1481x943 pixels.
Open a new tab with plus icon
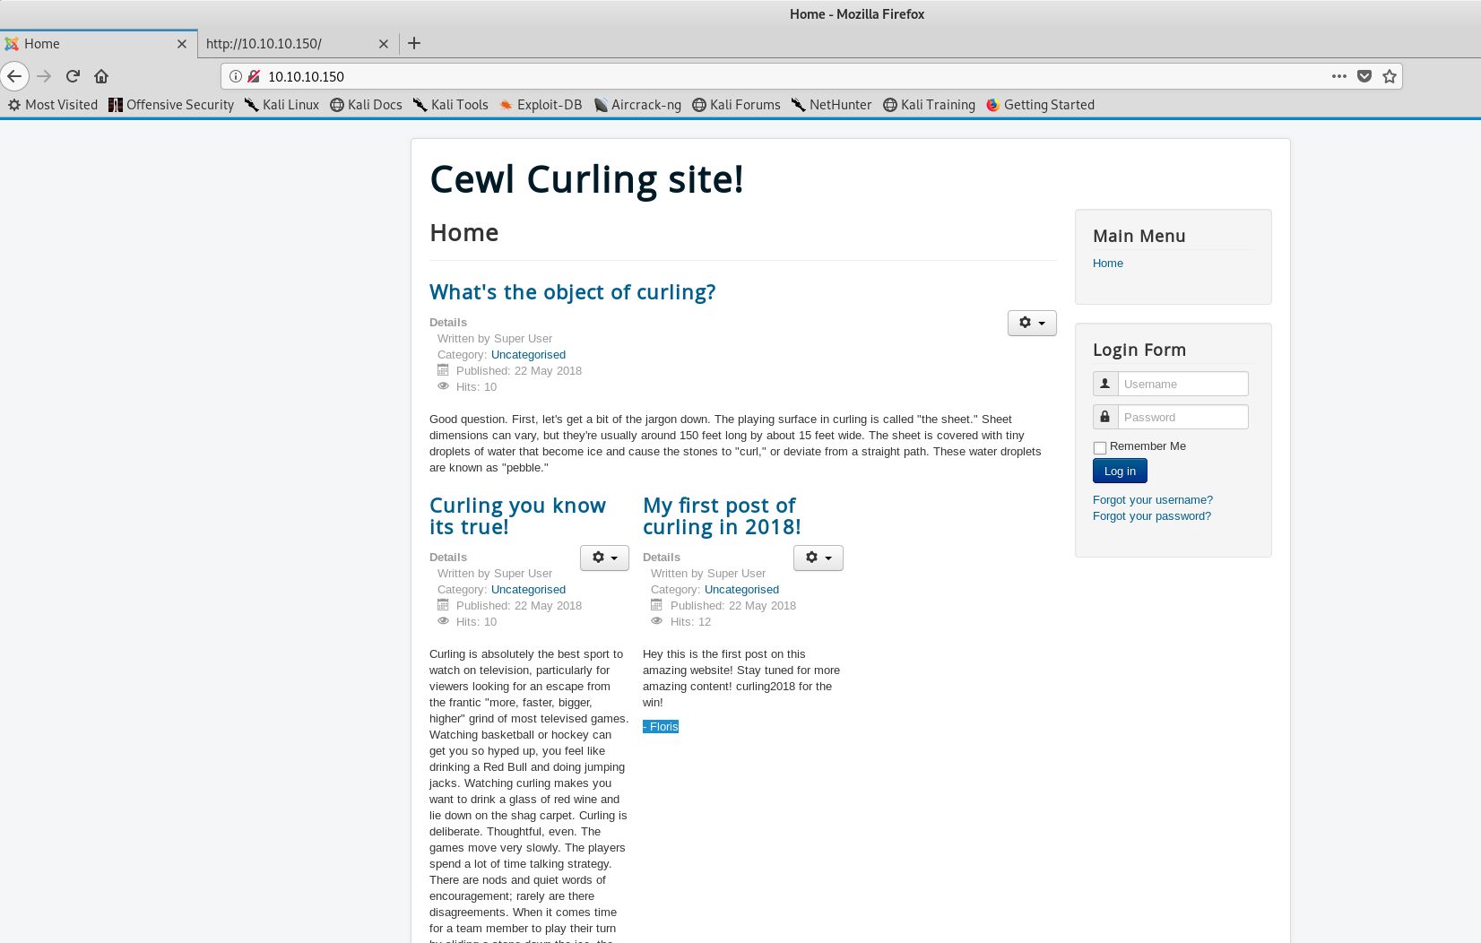[414, 43]
